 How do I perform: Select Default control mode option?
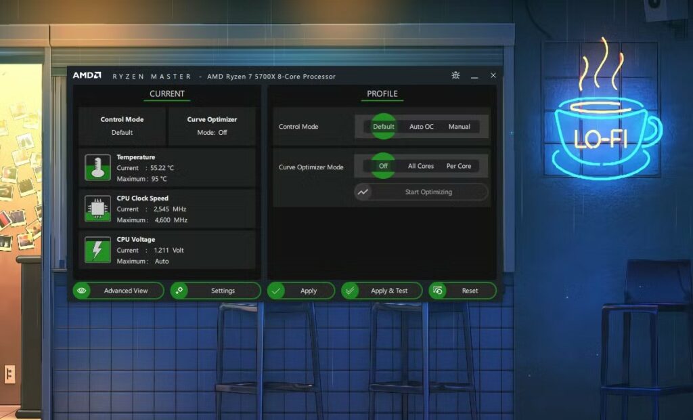coord(383,127)
